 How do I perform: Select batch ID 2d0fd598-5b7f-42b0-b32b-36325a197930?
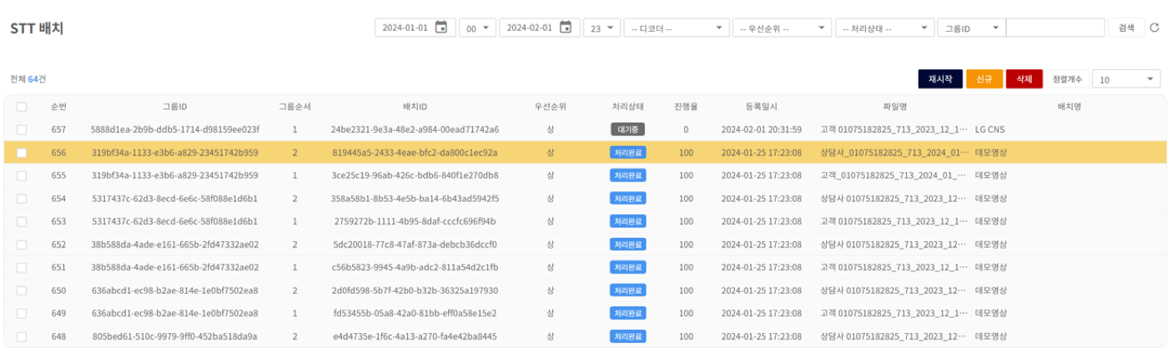(415, 290)
